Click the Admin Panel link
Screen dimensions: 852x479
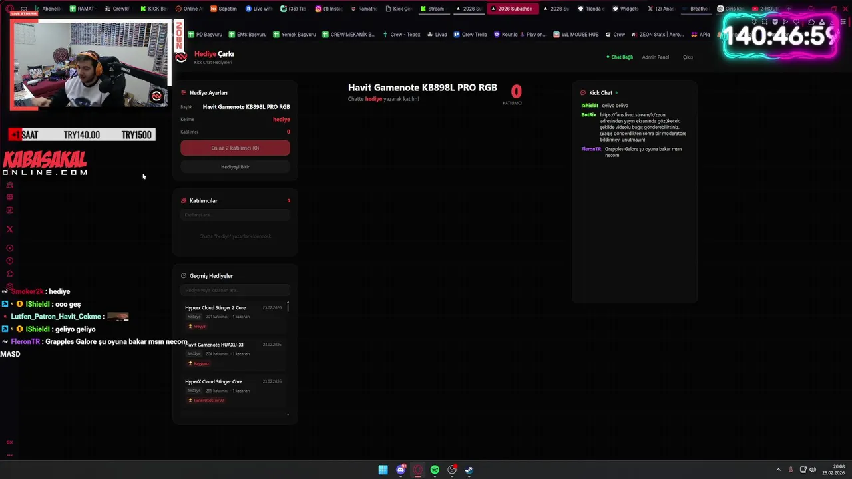coord(655,57)
